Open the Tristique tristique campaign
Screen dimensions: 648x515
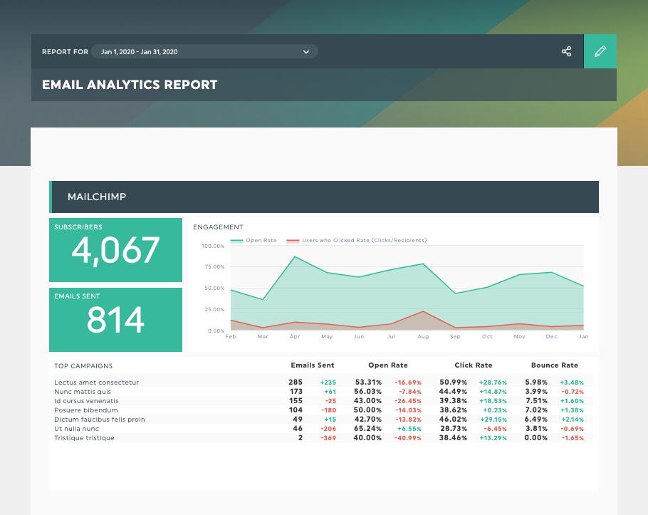(85, 438)
